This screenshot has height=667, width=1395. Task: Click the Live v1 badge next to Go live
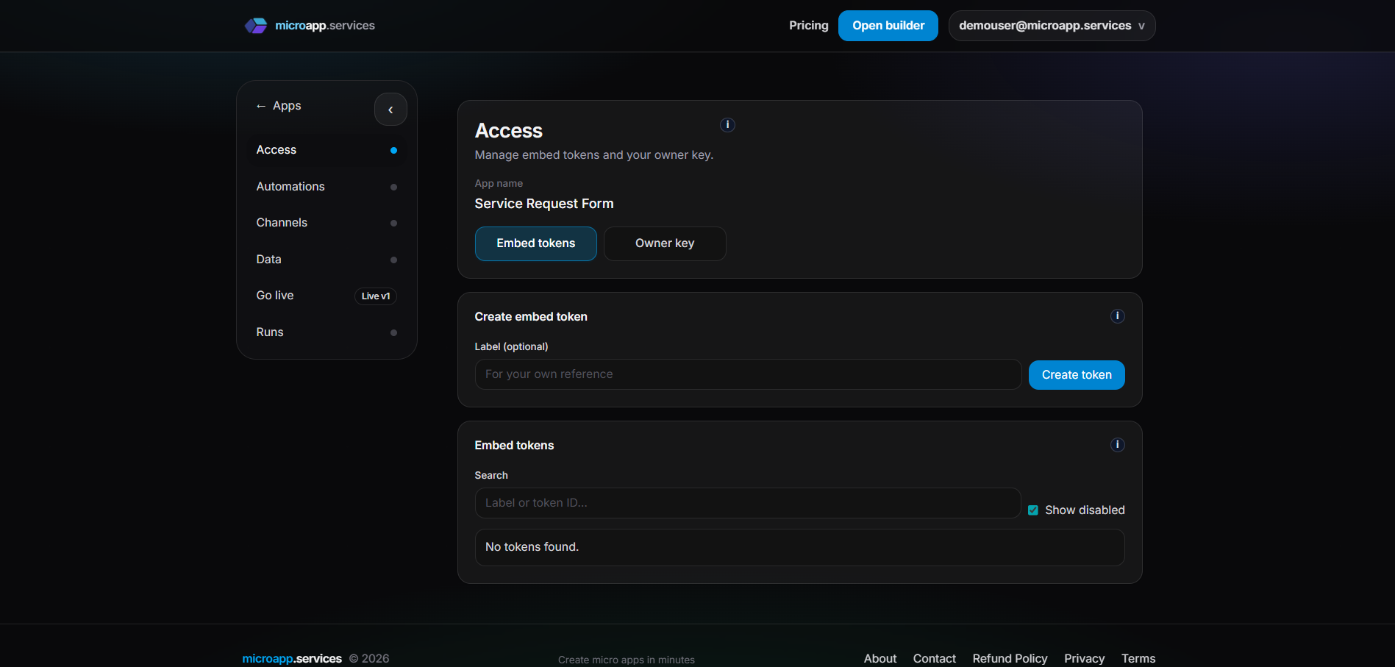(x=375, y=296)
